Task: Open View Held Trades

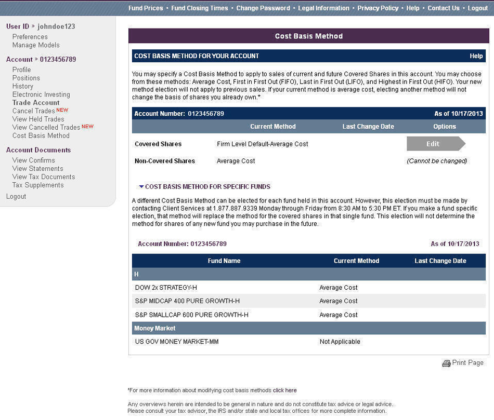Action: 38,119
